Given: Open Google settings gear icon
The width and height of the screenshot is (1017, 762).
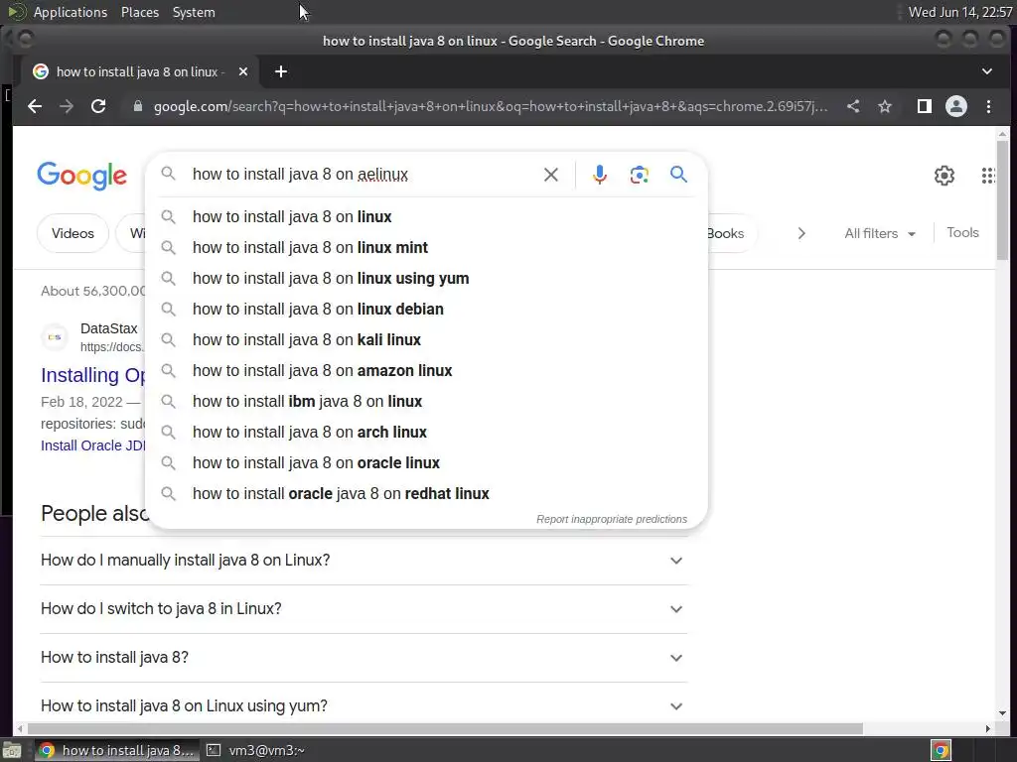Looking at the screenshot, I should click(x=944, y=175).
